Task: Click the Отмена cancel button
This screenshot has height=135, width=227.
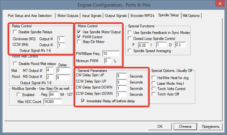Action: point(185,126)
